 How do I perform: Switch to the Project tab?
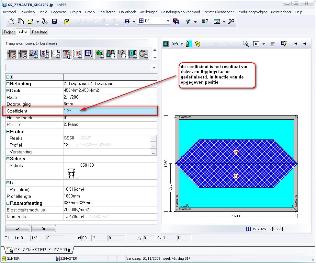pos(9,32)
